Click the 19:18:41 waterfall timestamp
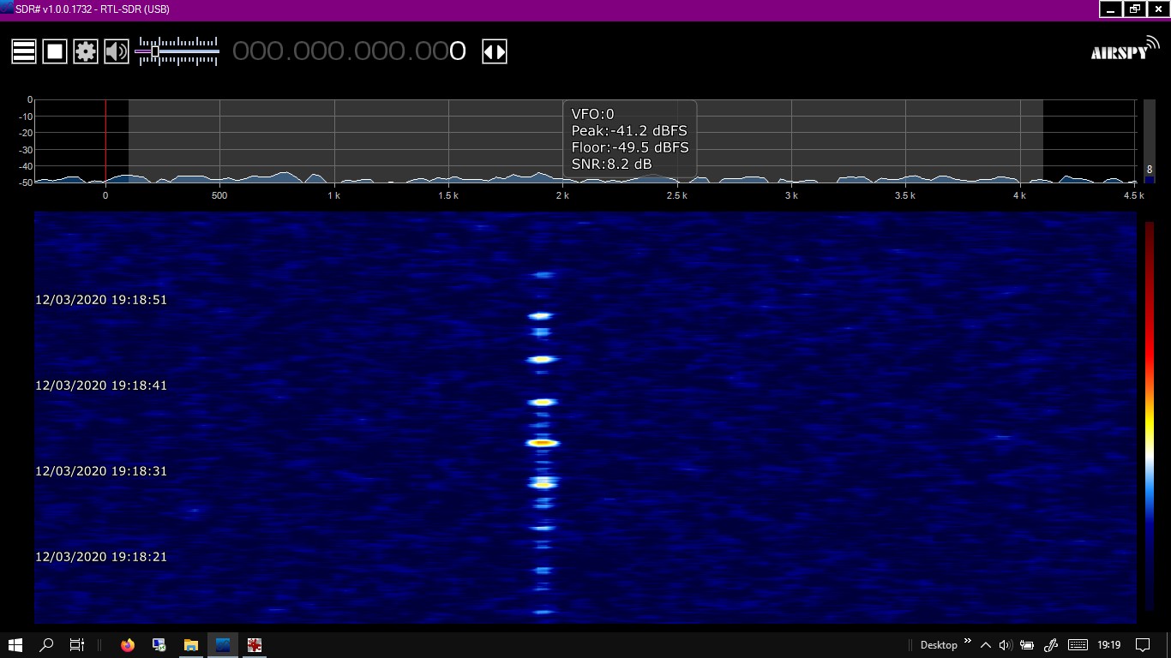Image resolution: width=1171 pixels, height=658 pixels. (x=101, y=386)
